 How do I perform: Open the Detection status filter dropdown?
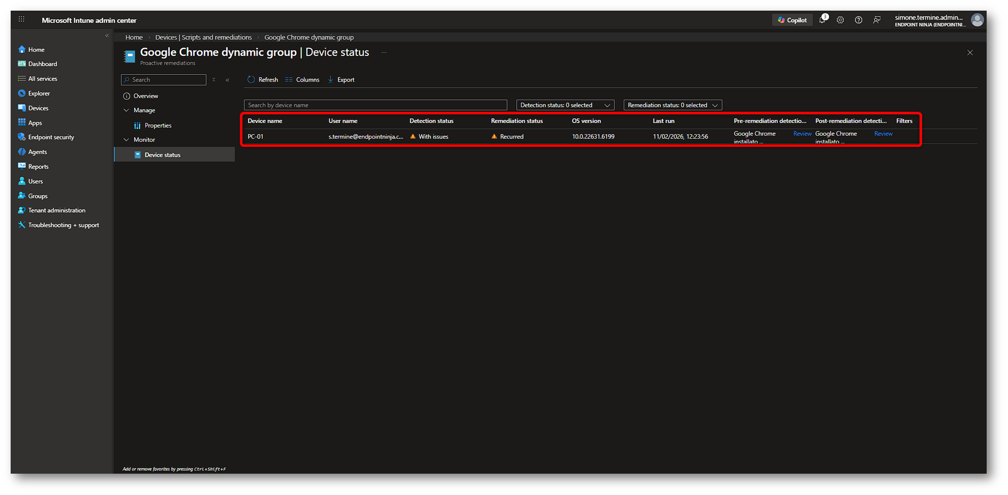click(x=565, y=105)
